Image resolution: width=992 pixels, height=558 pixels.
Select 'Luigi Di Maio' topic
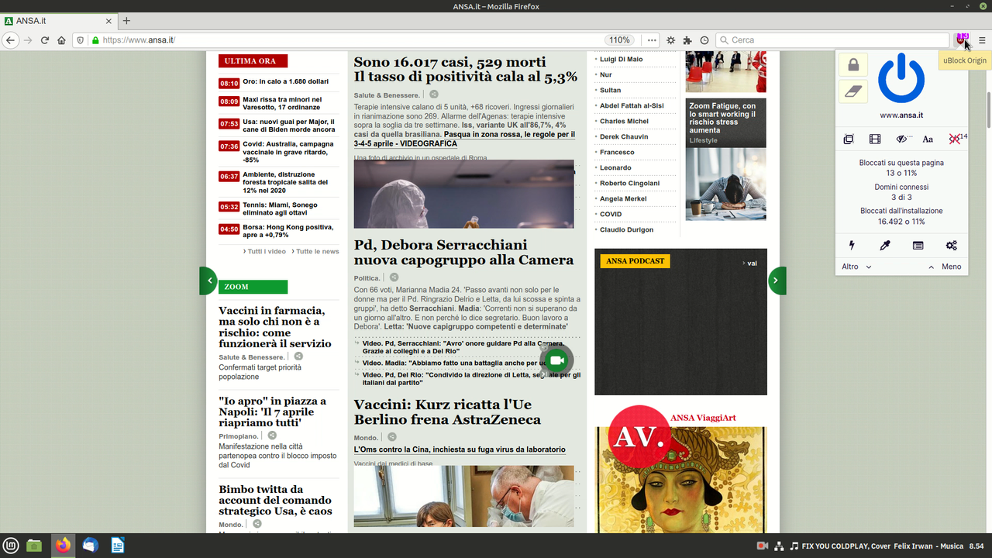[621, 59]
